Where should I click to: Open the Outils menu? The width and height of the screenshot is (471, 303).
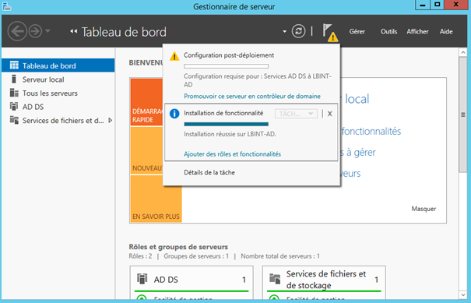click(x=388, y=31)
